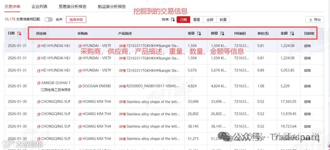330x150 pixels.
Task: Open 详情 link in the 33,696 weight row
Action: click(122, 102)
